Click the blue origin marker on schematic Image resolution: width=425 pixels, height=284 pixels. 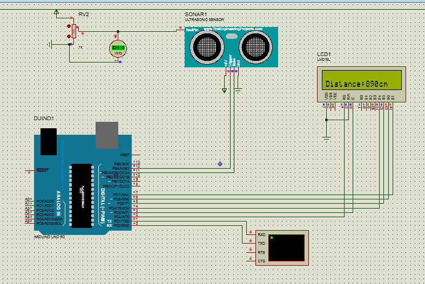pyautogui.click(x=220, y=164)
